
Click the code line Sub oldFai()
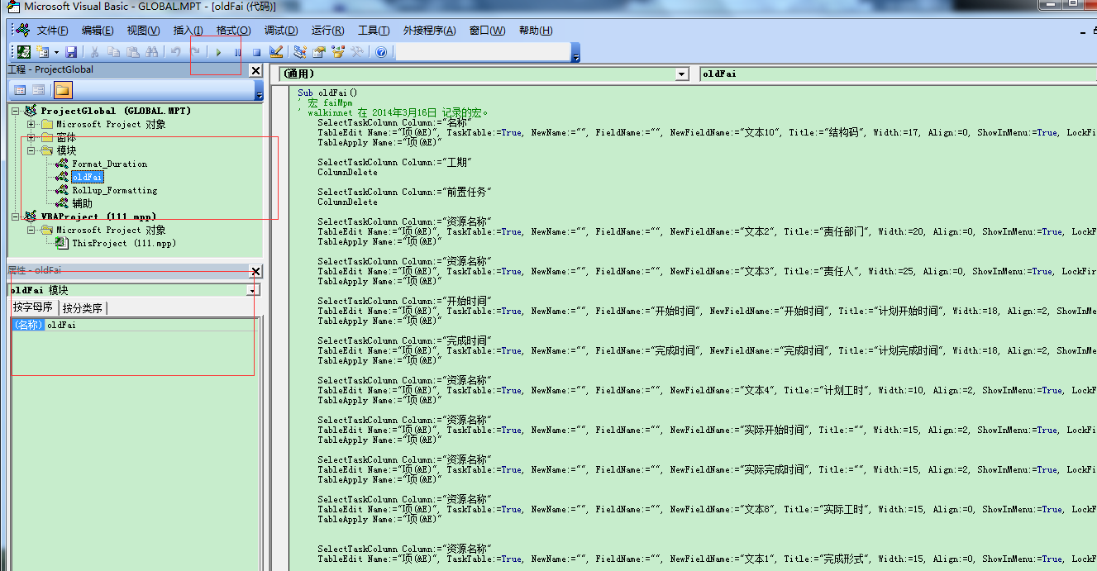[327, 93]
